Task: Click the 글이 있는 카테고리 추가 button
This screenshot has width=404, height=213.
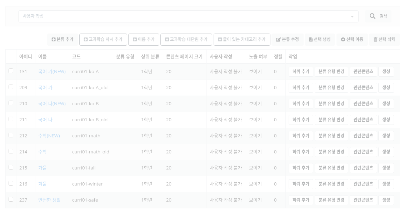Action: (242, 40)
